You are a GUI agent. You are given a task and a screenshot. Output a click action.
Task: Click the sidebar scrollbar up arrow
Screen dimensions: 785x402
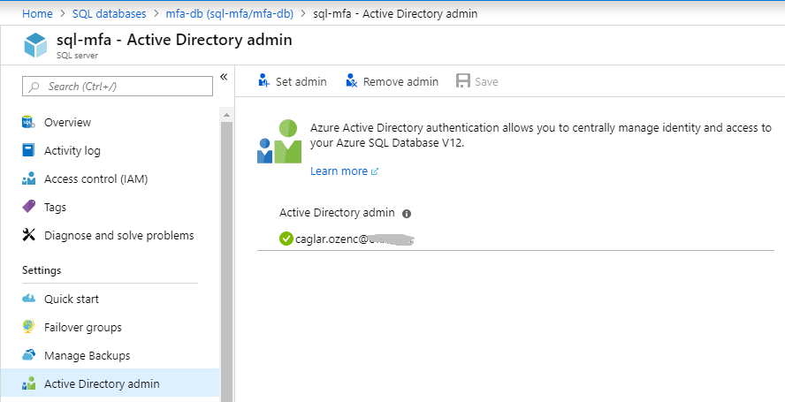click(226, 115)
